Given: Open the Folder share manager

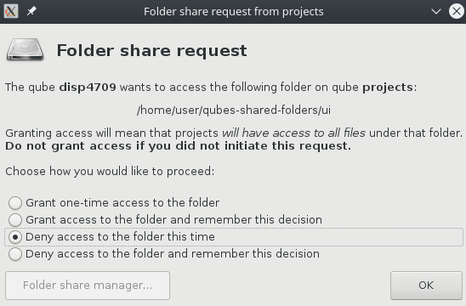Looking at the screenshot, I should tap(88, 286).
